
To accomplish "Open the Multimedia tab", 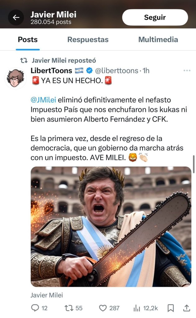I will click(158, 39).
